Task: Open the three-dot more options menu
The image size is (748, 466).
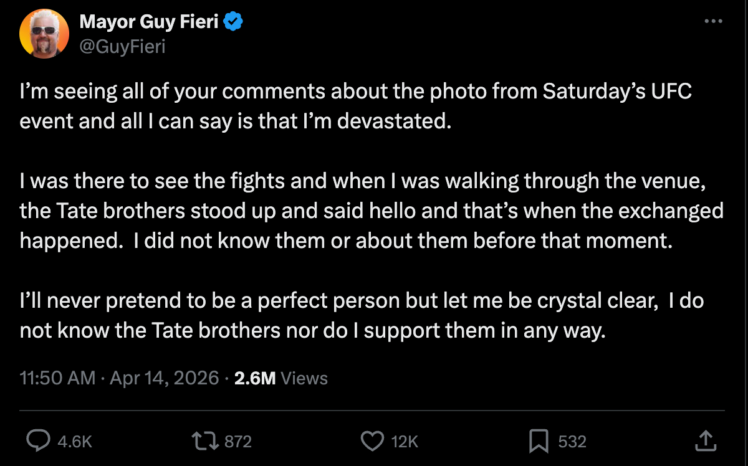Action: click(x=713, y=21)
